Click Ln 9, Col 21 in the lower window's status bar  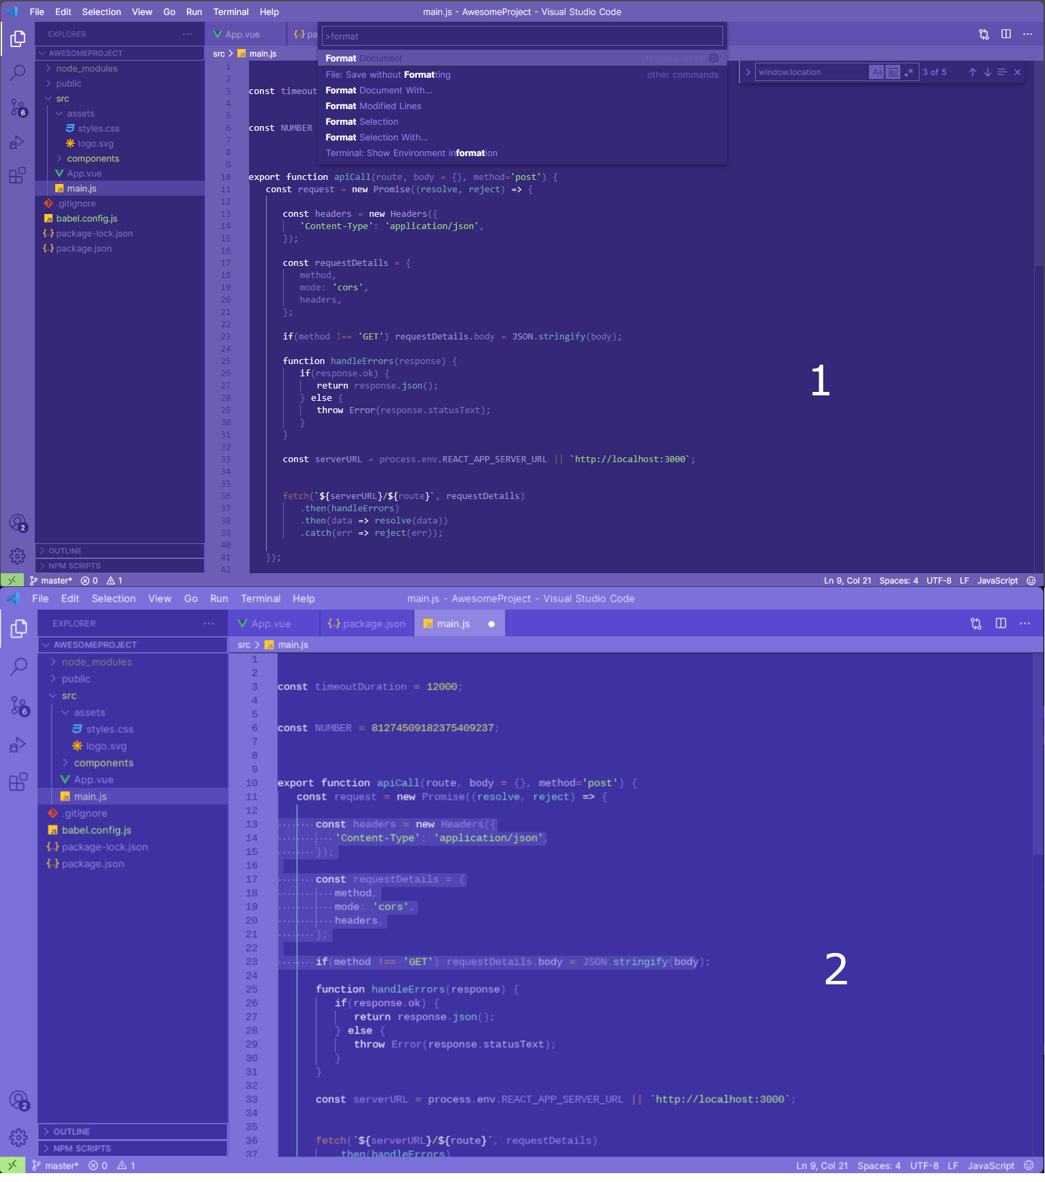(x=822, y=1166)
